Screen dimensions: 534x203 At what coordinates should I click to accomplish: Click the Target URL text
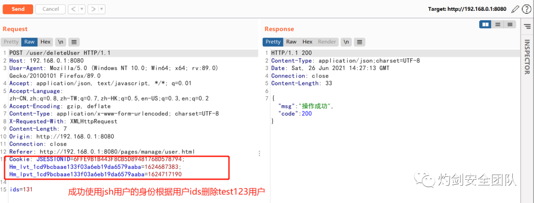[468, 9]
